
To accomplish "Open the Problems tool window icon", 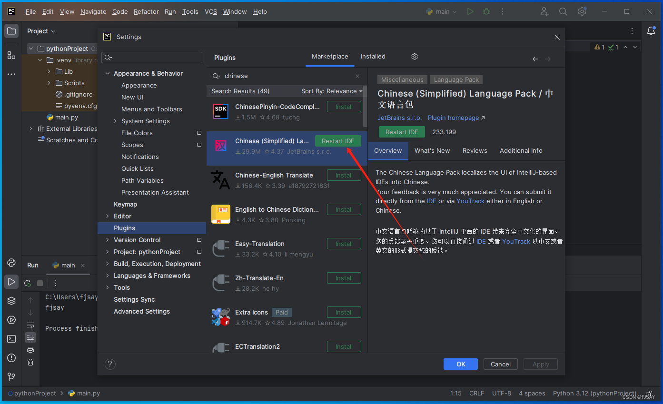I will click(x=11, y=358).
